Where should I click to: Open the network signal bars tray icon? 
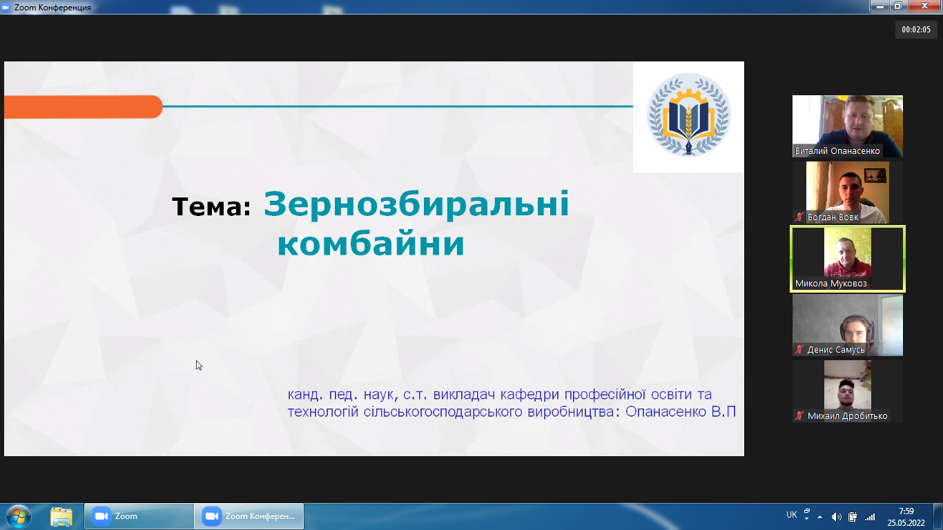click(x=870, y=517)
